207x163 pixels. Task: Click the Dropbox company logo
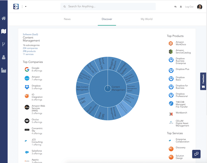coord(27,87)
